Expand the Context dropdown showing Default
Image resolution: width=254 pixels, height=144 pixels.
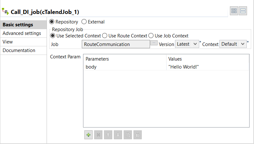click(233, 44)
